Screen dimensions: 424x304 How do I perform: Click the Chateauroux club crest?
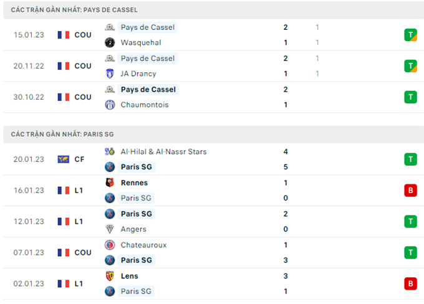pos(110,245)
